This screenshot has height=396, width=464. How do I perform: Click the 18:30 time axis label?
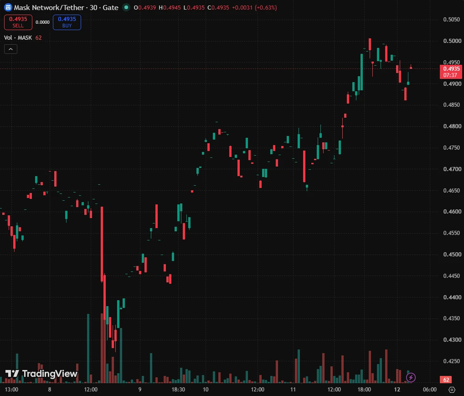pyautogui.click(x=178, y=390)
